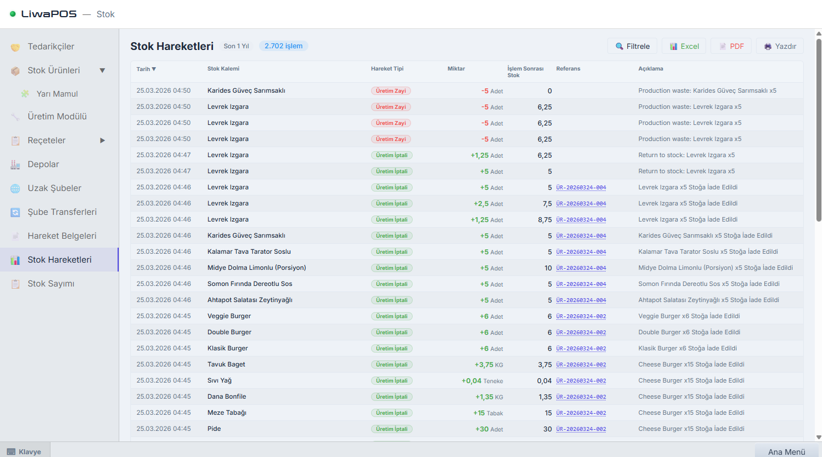Open the Filtrele filter button
The height and width of the screenshot is (457, 822).
[x=632, y=46]
